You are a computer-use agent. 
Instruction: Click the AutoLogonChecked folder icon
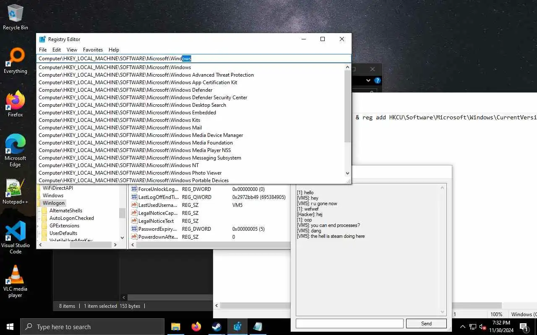(x=44, y=218)
